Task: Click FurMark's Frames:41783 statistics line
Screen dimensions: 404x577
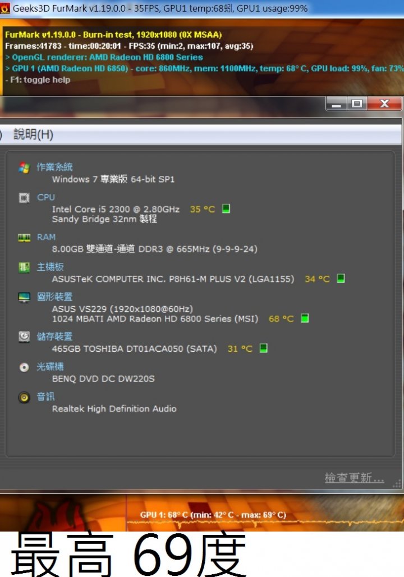Action: coord(129,46)
